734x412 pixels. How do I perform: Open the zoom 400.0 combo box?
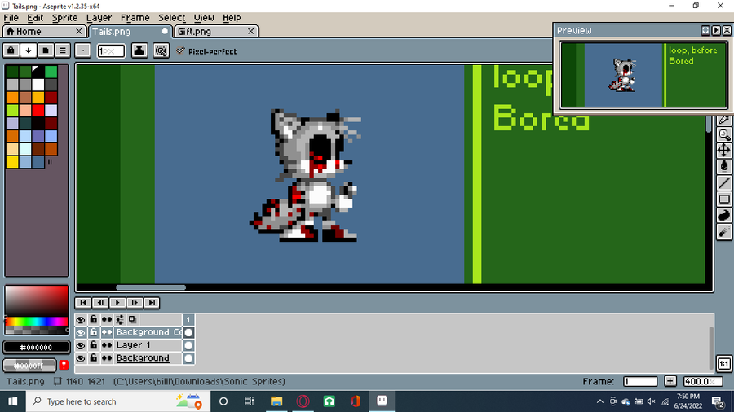click(703, 381)
